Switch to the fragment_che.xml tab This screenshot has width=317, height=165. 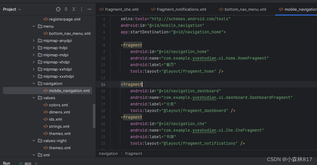[x=119, y=9]
